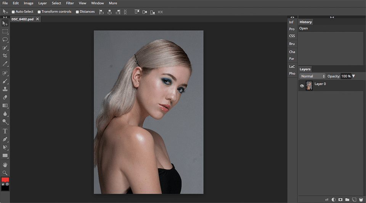Check the Transform controls option
The image size is (366, 203).
click(x=39, y=12)
